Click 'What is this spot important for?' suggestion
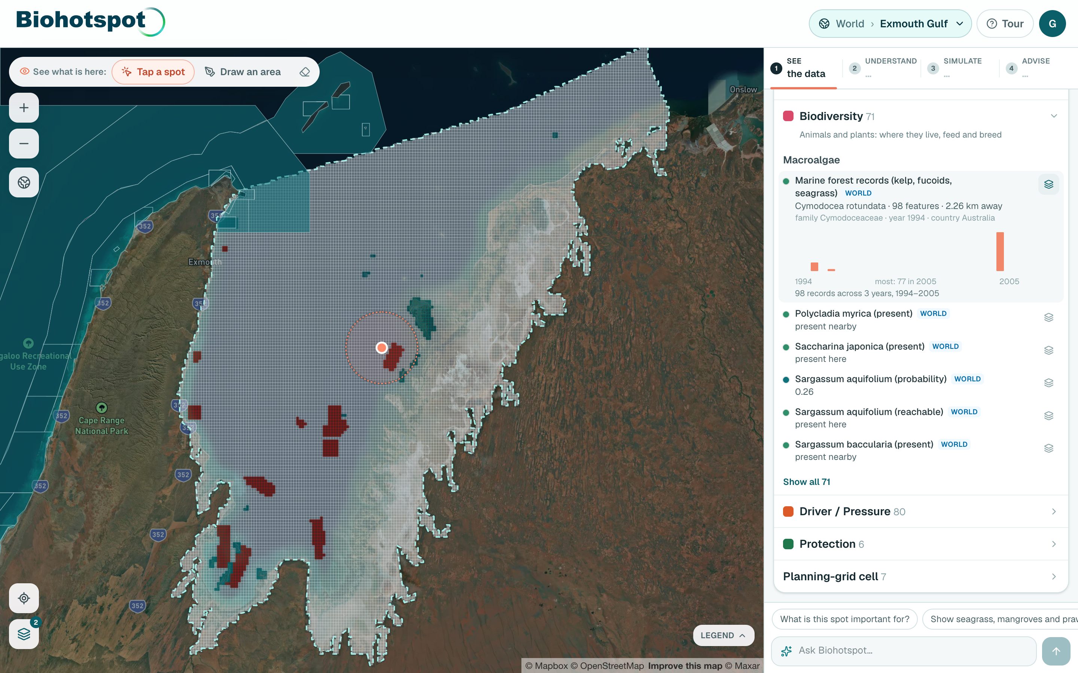 tap(844, 619)
